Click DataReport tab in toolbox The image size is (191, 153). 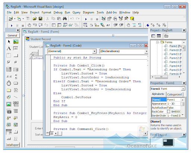[13, 145]
